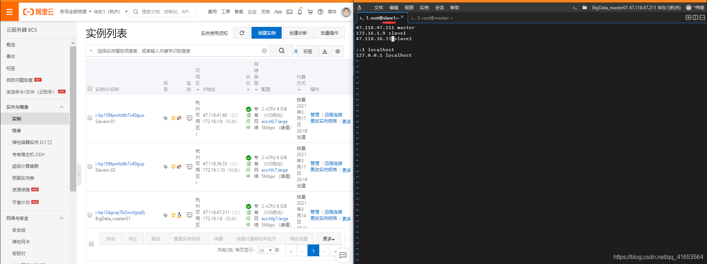Open the folder icon in terminal header

tap(585, 7)
